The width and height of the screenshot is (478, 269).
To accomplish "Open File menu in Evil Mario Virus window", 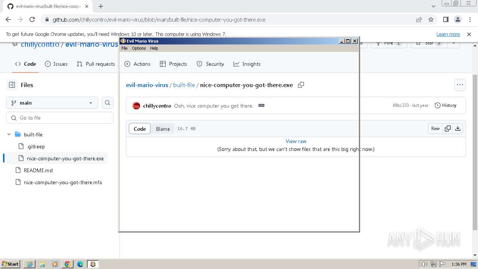I will [x=124, y=48].
